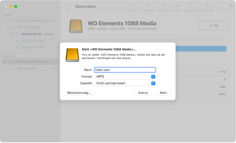236x143 pixels.
Task: Collapse Beholder disk3 container
Action: click(x=8, y=27)
